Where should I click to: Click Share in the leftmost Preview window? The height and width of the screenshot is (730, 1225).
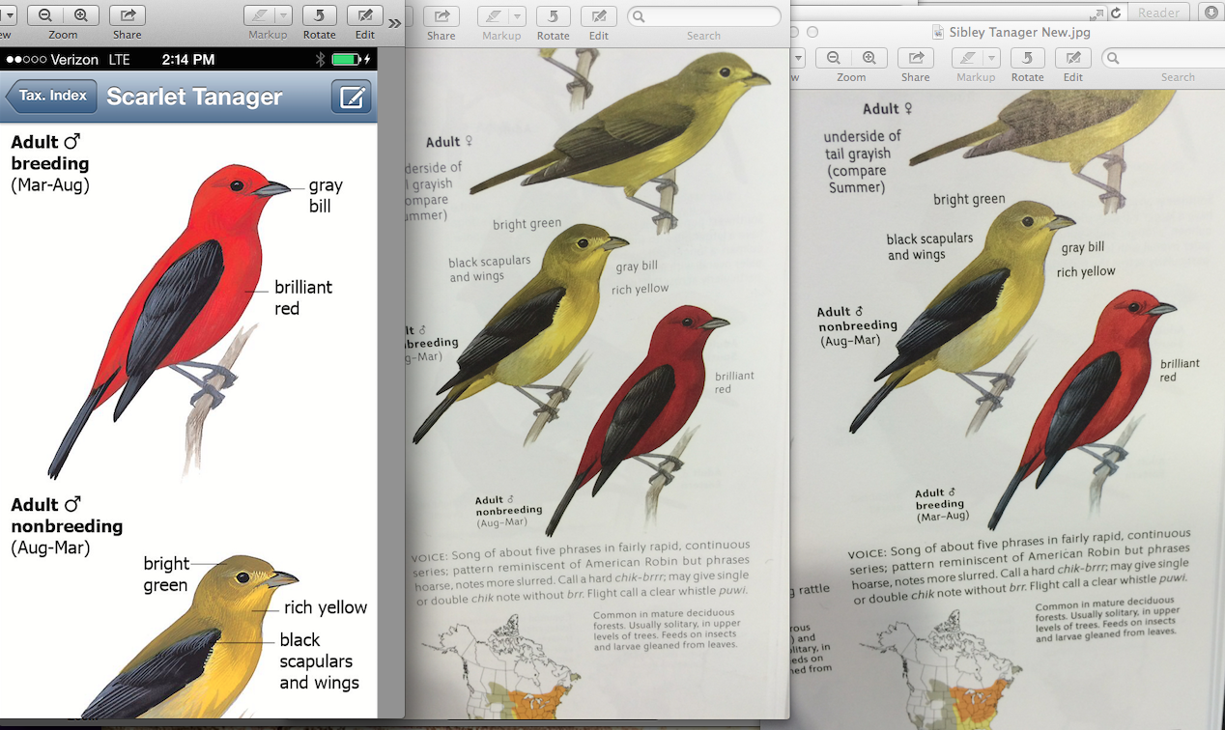(x=127, y=15)
